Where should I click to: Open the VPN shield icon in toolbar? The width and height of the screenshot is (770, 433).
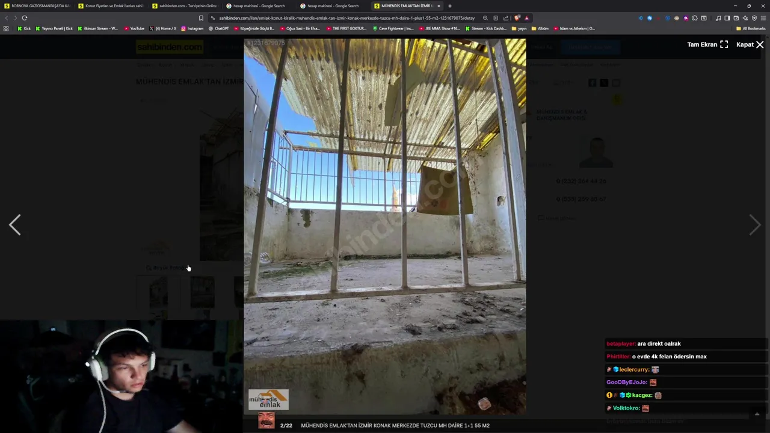coord(754,18)
